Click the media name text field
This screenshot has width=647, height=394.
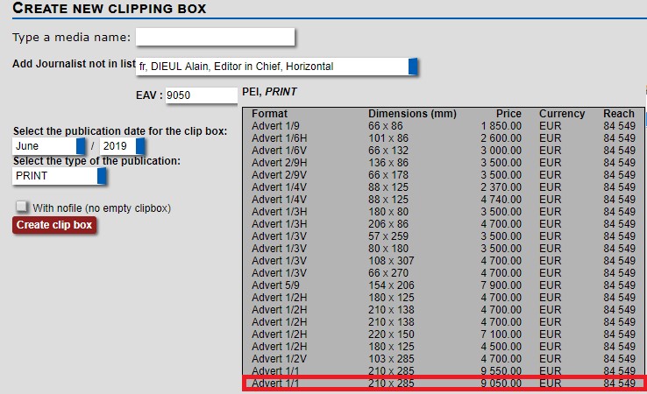215,37
